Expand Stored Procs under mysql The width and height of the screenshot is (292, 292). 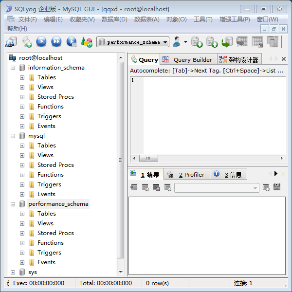22,165
